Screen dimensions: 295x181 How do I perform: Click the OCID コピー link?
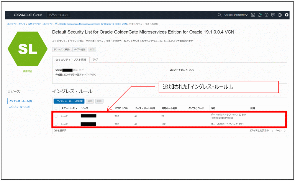click(82, 70)
